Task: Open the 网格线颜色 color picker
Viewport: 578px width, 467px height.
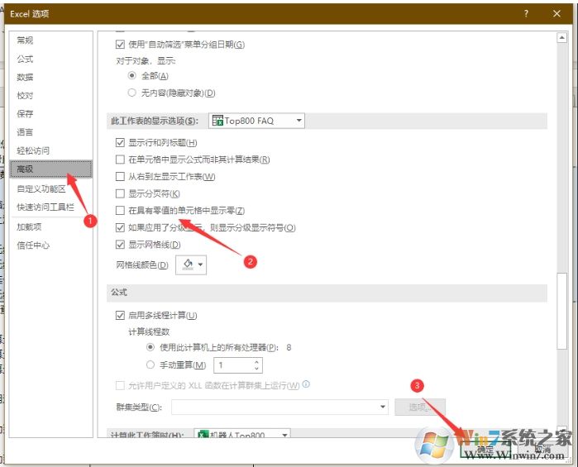Action: coord(191,264)
